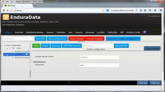The height and width of the screenshot is (92, 165).
Task: Click the red Discard changes button
Action: 95,39
